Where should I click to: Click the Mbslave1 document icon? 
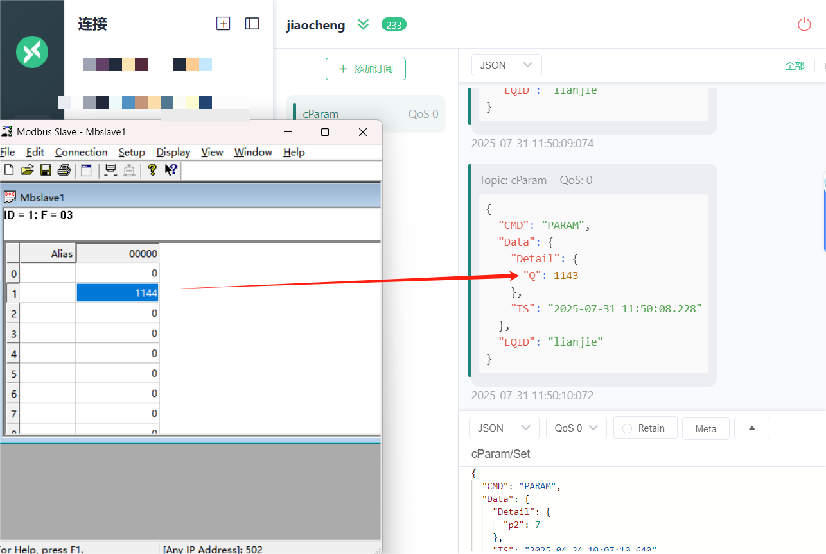pos(10,197)
